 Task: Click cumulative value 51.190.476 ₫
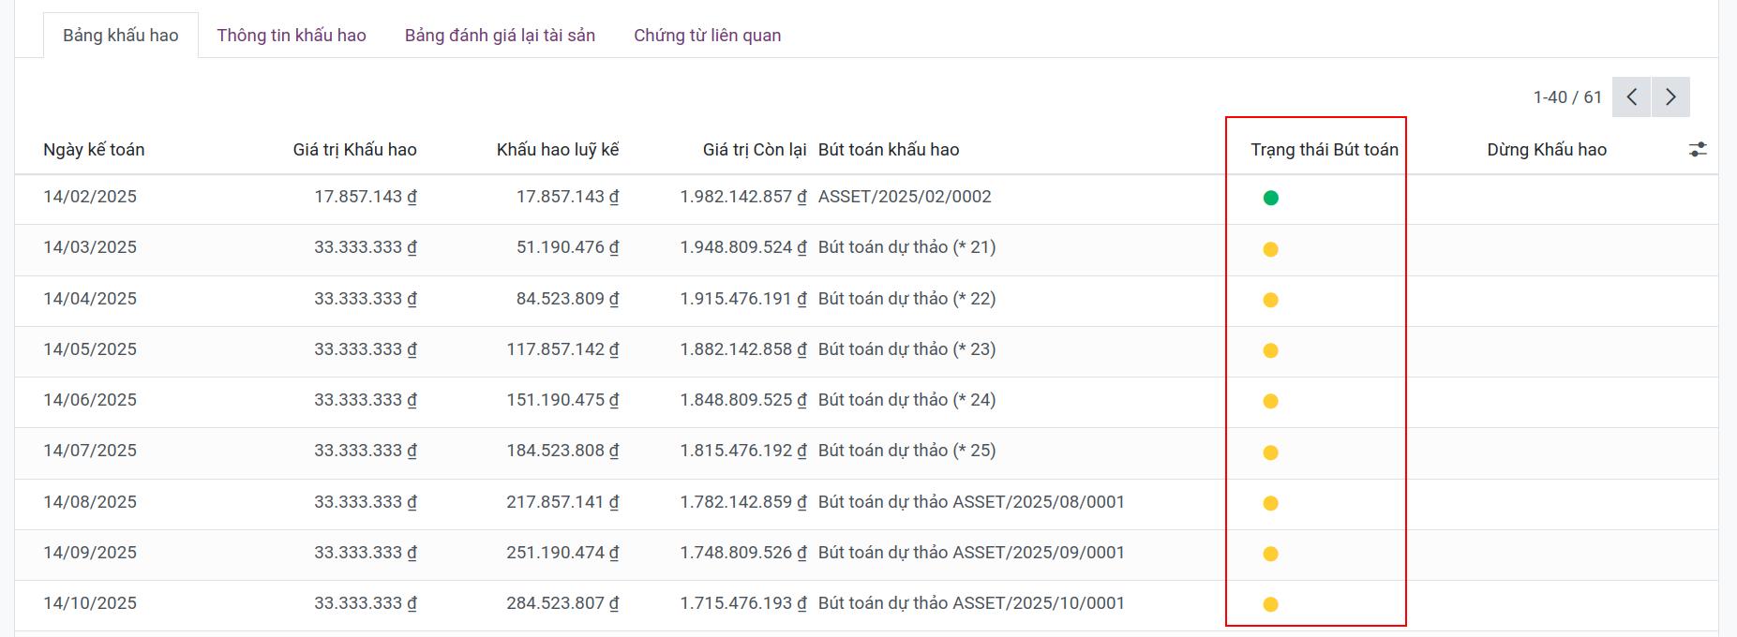(x=568, y=247)
